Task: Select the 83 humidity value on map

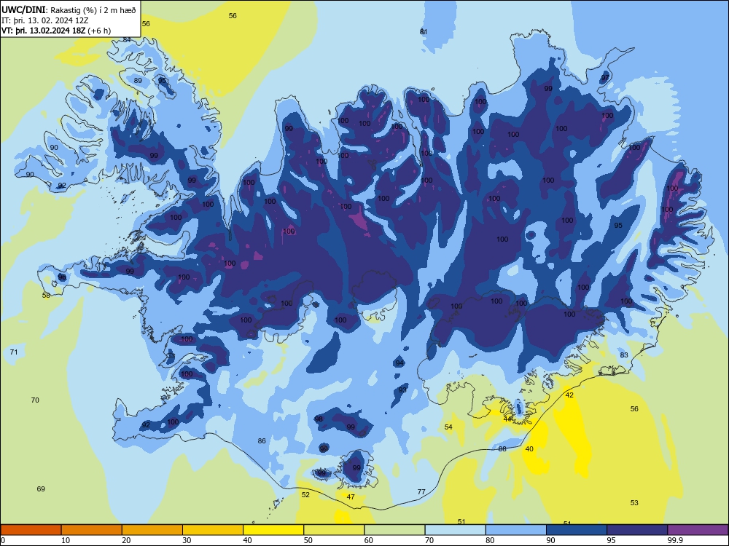Action: 624,355
